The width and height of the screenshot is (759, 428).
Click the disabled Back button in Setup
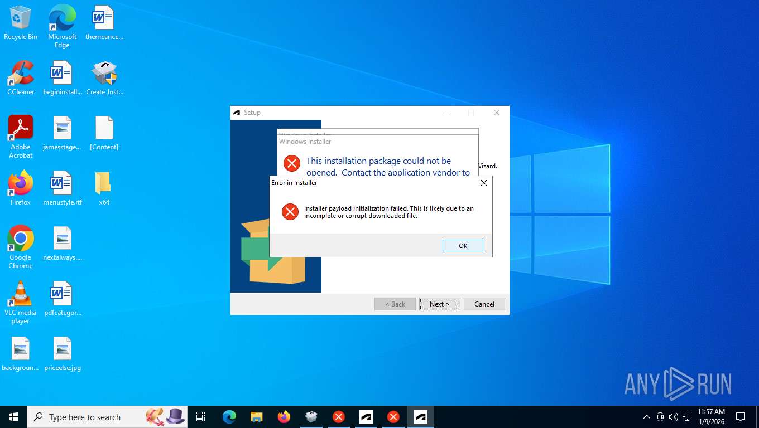click(x=395, y=304)
